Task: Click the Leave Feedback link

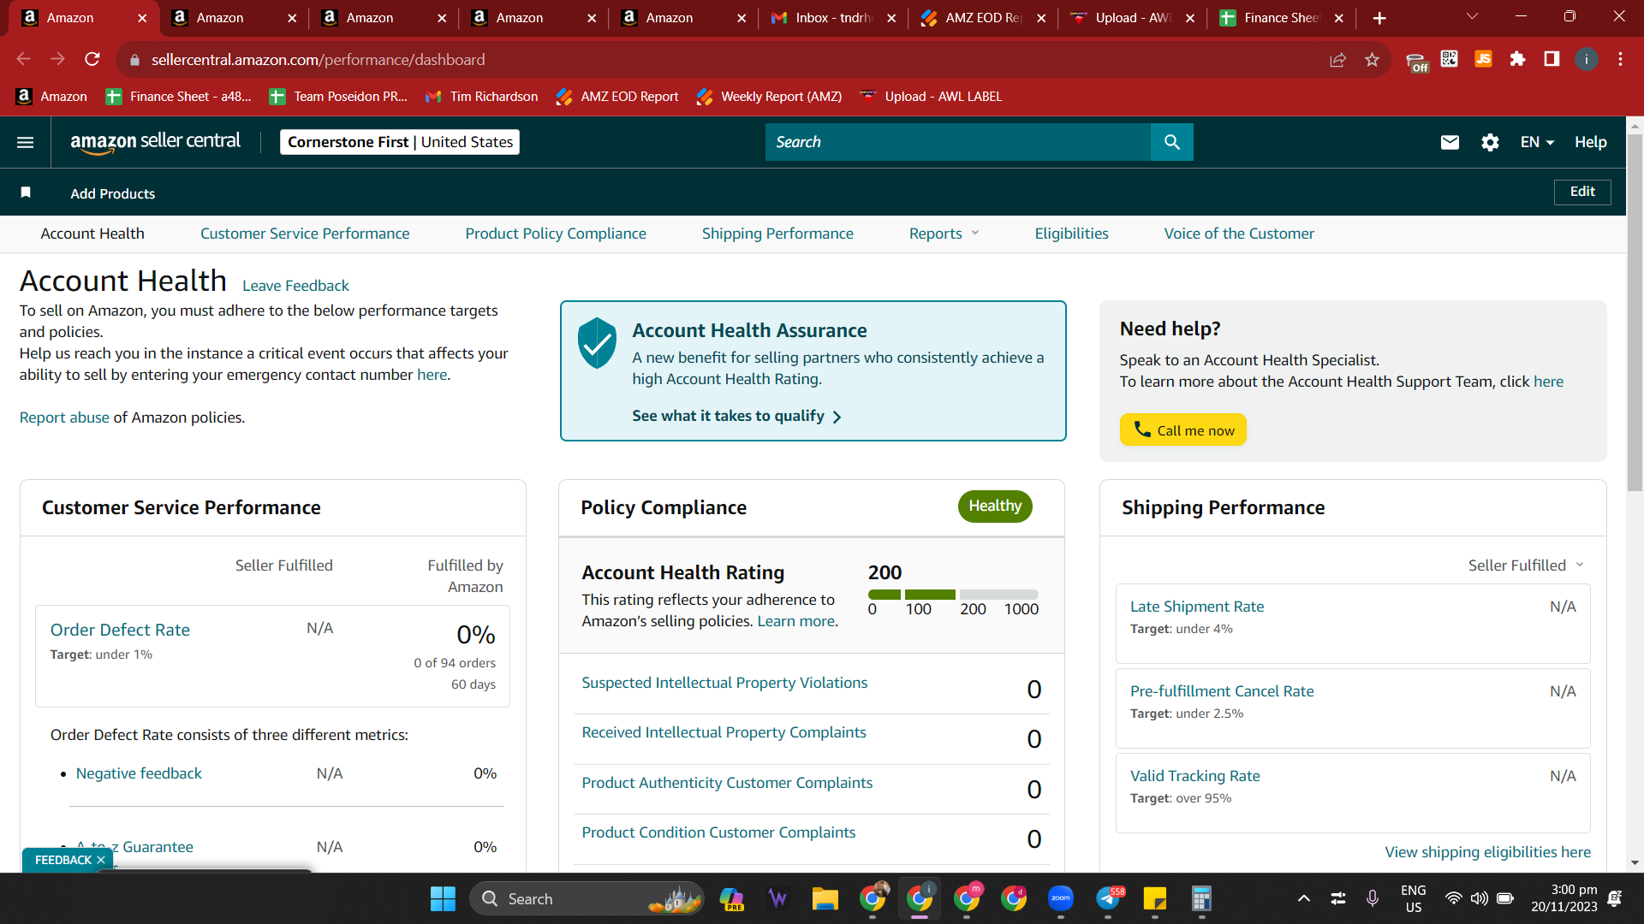Action: 295,286
